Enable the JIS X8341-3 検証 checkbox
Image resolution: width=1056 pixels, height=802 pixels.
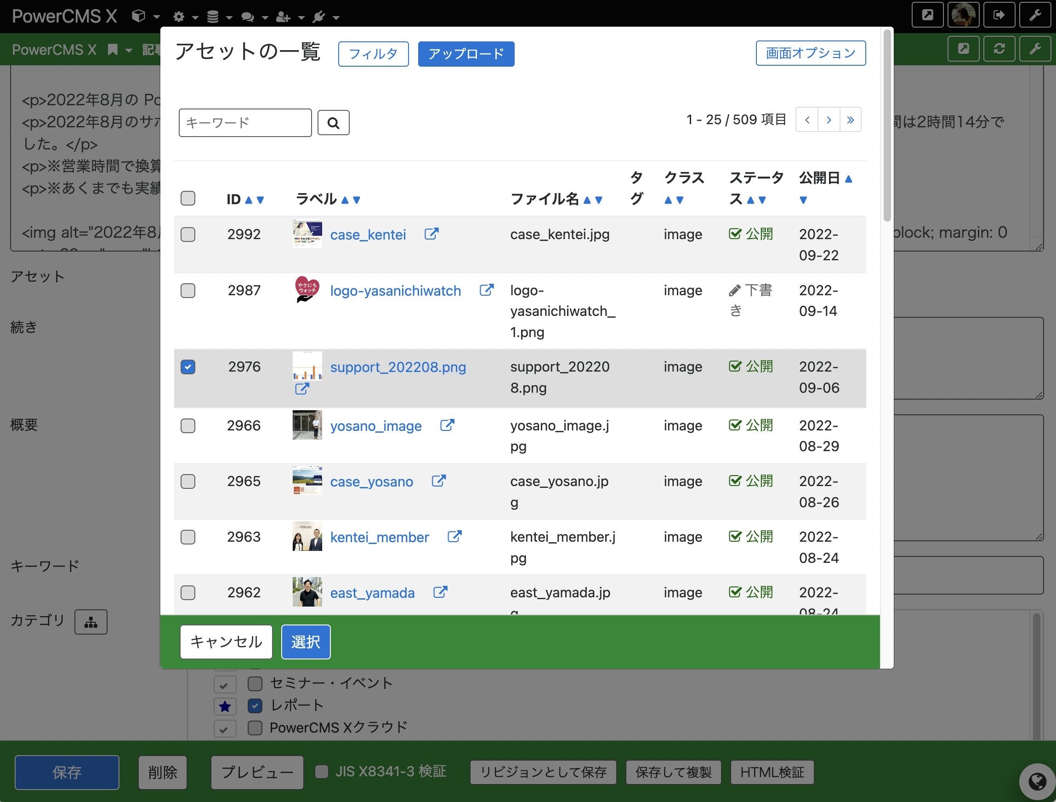[321, 771]
